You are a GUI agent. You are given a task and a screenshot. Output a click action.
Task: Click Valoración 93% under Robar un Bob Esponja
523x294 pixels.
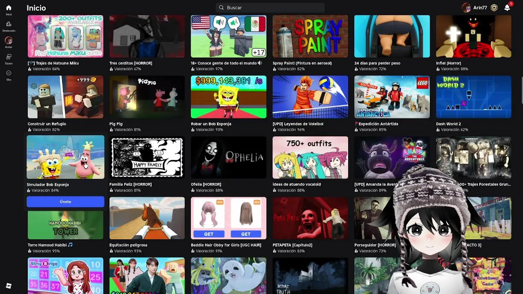pos(209,129)
